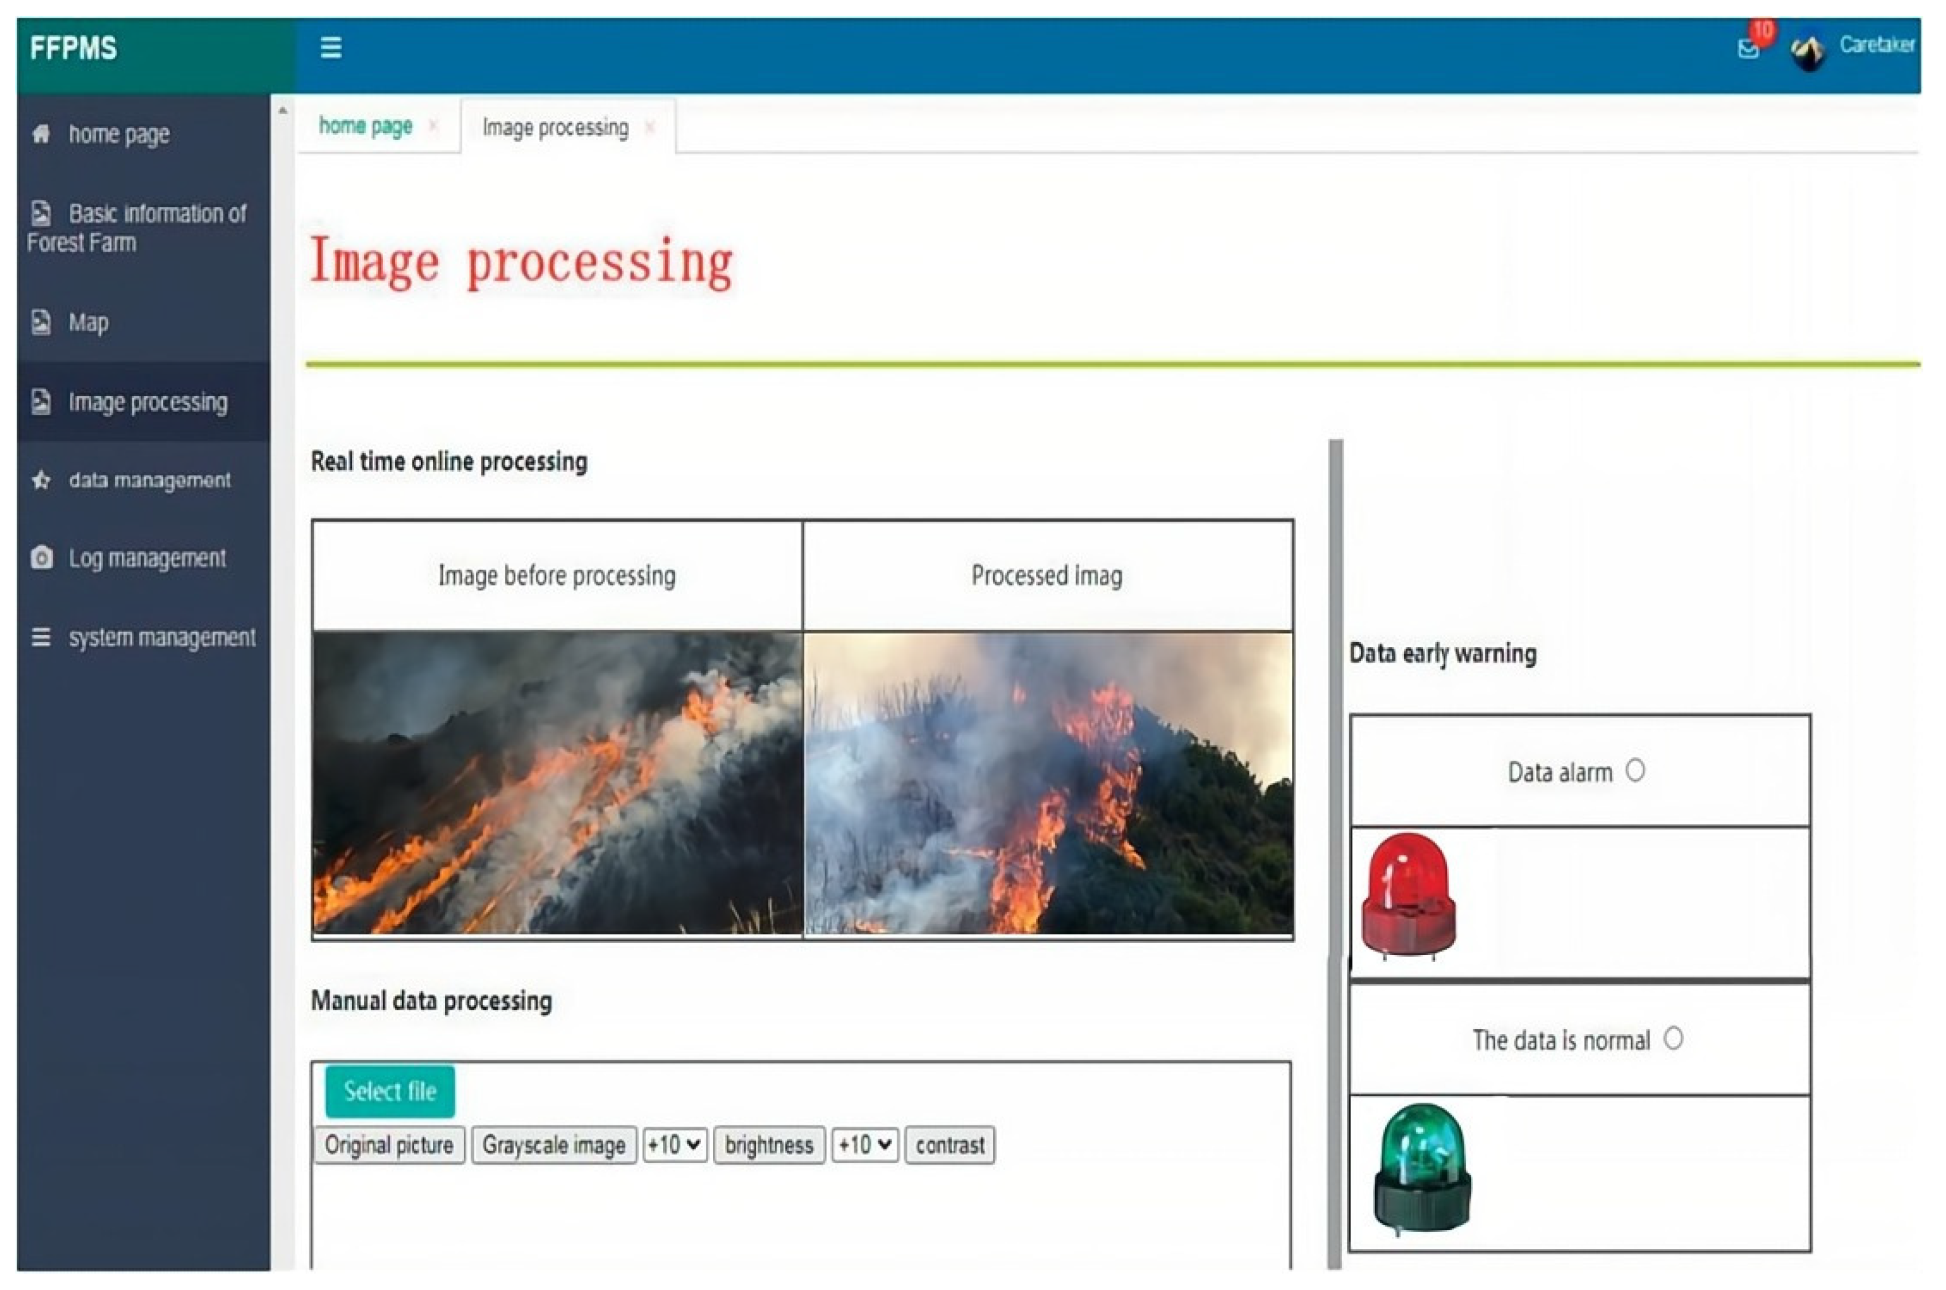1946x1290 pixels.
Task: Open the contrast +10 dropdown
Action: coord(864,1144)
